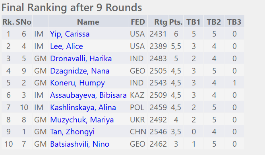Click the SNo column header
Viewport: 265px width, 155px height.
click(24, 22)
